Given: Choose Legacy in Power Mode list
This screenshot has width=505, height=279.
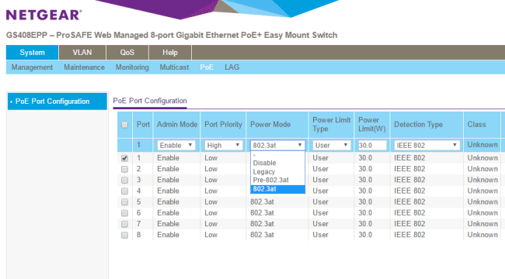Looking at the screenshot, I should tap(277, 171).
